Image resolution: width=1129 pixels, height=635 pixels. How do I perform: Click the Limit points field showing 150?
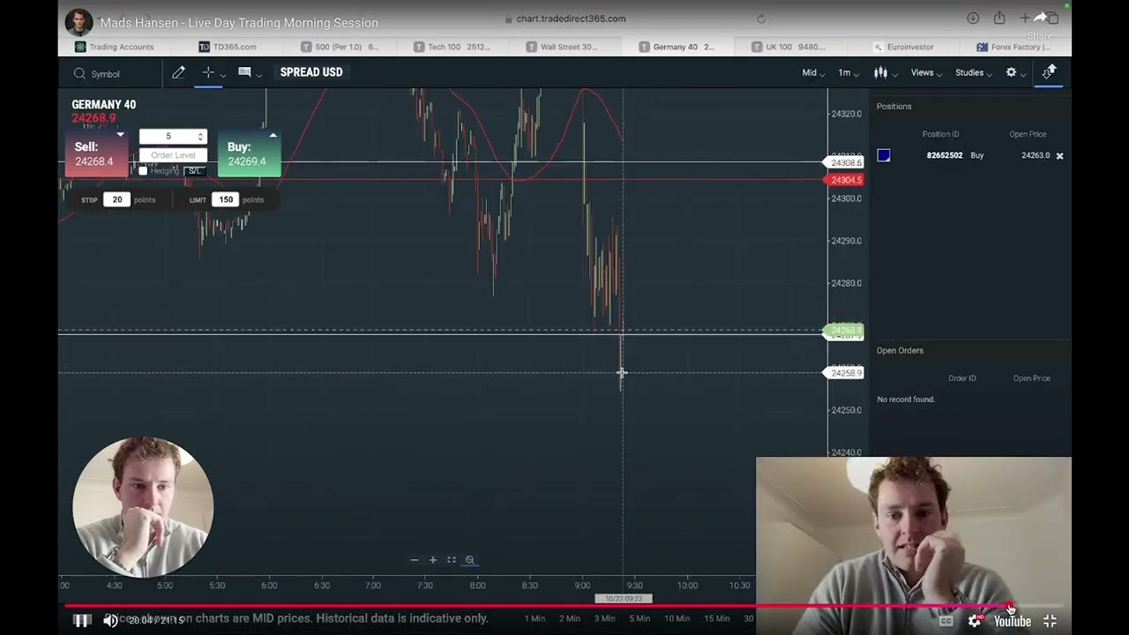click(226, 200)
